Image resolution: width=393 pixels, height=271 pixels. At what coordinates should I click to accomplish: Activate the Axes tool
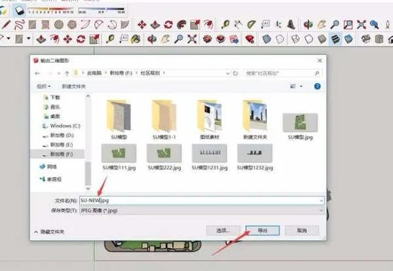point(278,24)
